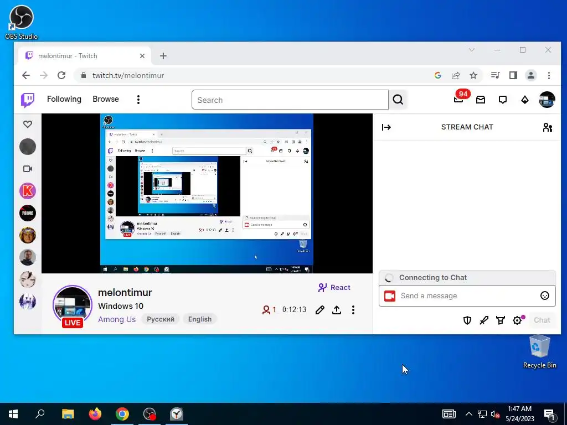Click the share page icon in address bar
The image size is (567, 425).
(x=456, y=75)
